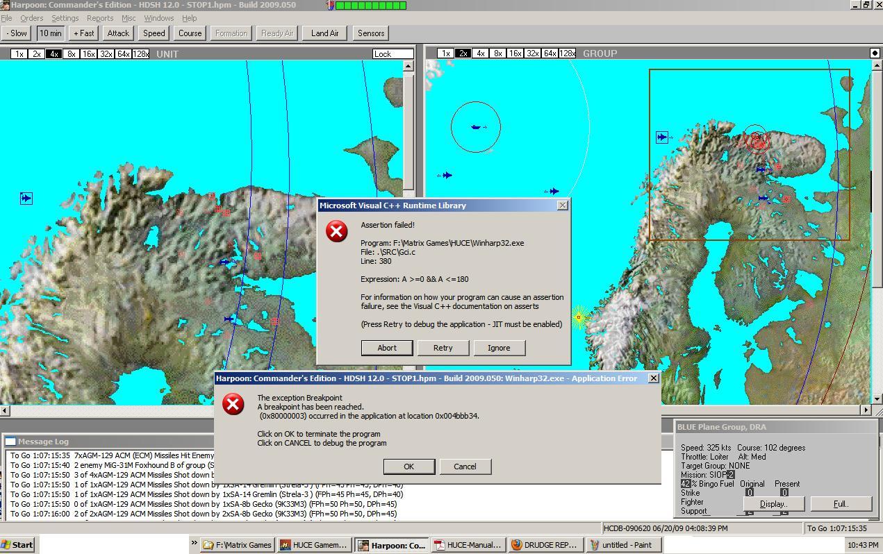Set Group map zoom to 32x

coord(532,53)
